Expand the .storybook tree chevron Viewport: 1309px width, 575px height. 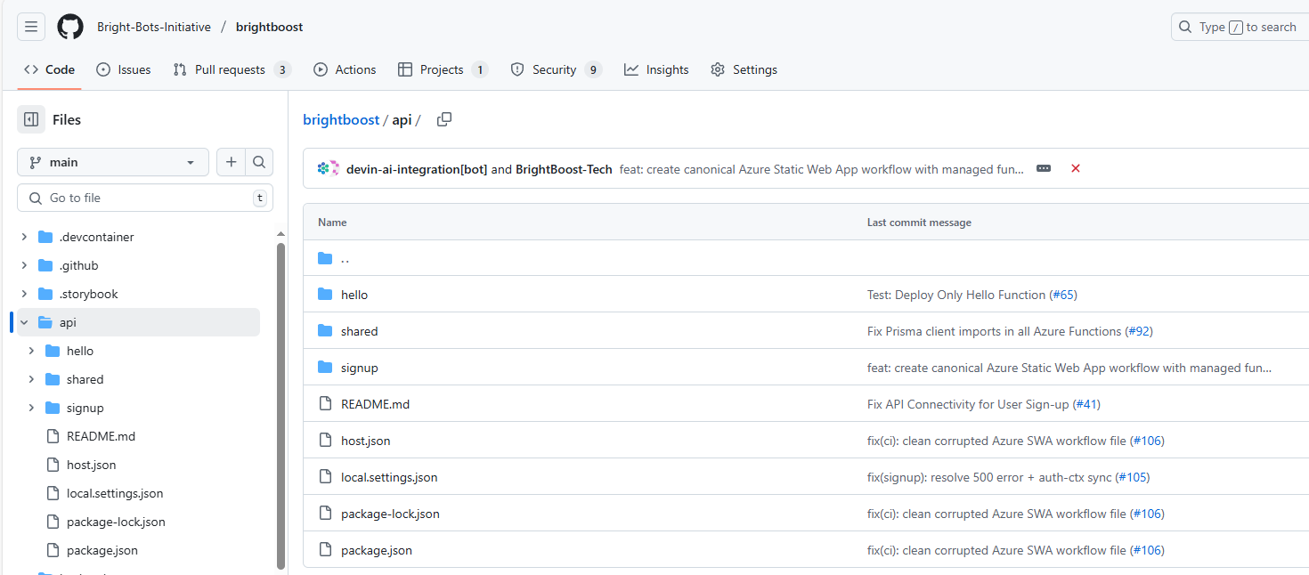[x=24, y=294]
